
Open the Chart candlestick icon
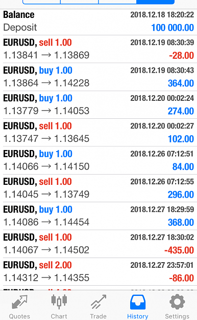pyautogui.click(x=59, y=302)
